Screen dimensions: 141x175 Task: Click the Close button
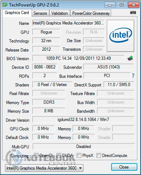point(124,167)
